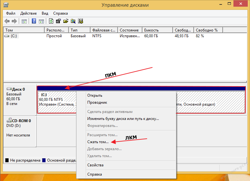This screenshot has width=250, height=181.
Task: Toggle the console tree pane icon
Action: point(24,21)
